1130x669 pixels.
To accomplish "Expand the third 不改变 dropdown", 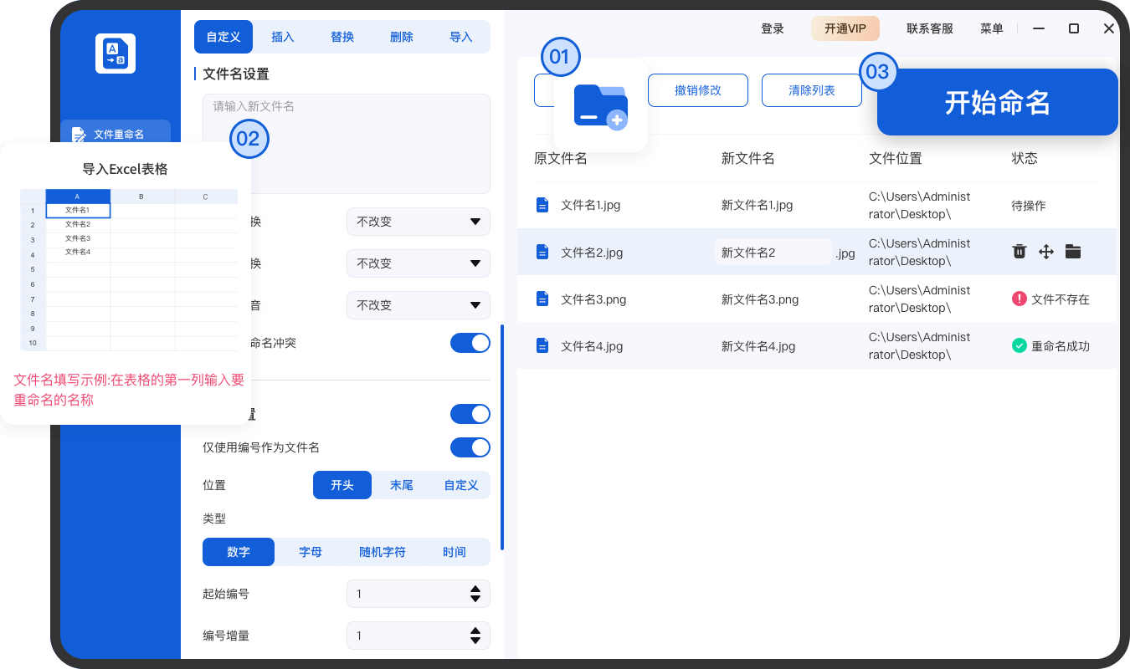I will pyautogui.click(x=418, y=305).
